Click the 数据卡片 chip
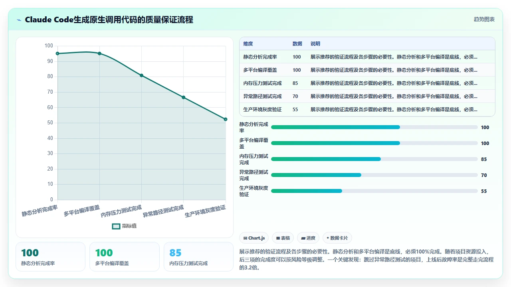Viewport: 511px width, 287px height. (337, 238)
